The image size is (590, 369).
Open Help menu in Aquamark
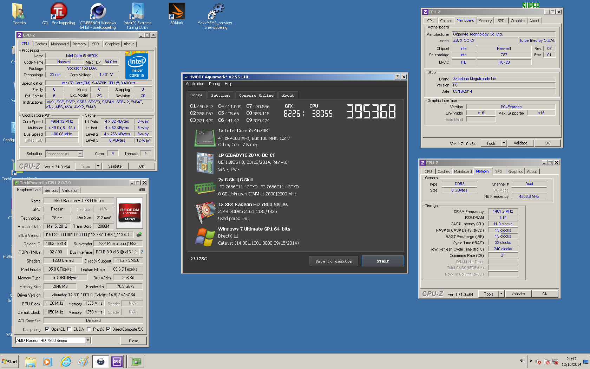pyautogui.click(x=229, y=84)
